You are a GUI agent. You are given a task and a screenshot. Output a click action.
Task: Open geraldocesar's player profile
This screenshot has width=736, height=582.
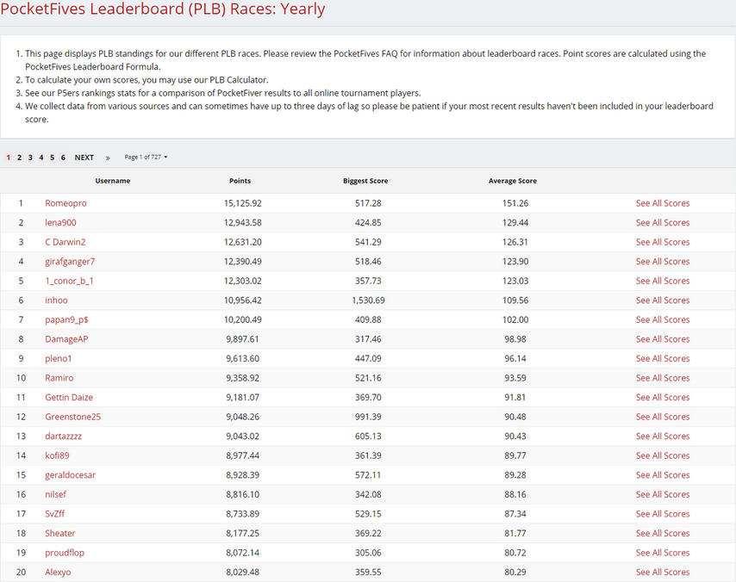71,475
